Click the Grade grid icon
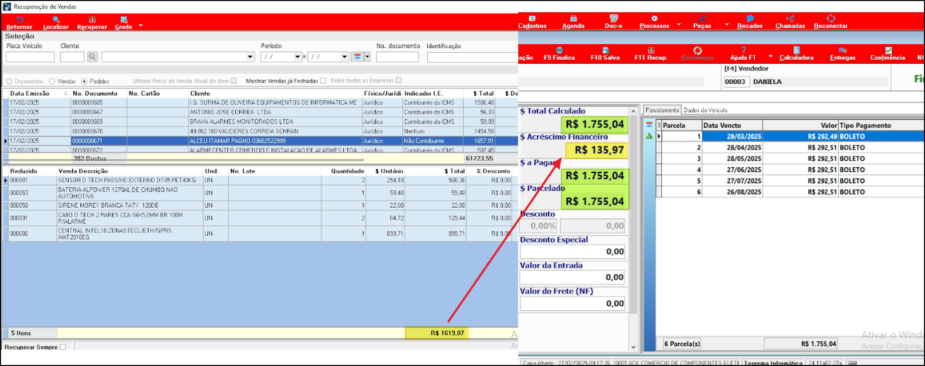Viewport: 925px width, 366px height. pyautogui.click(x=124, y=19)
